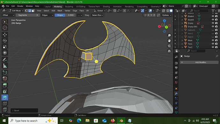Open the Render menu

pos(20,6)
